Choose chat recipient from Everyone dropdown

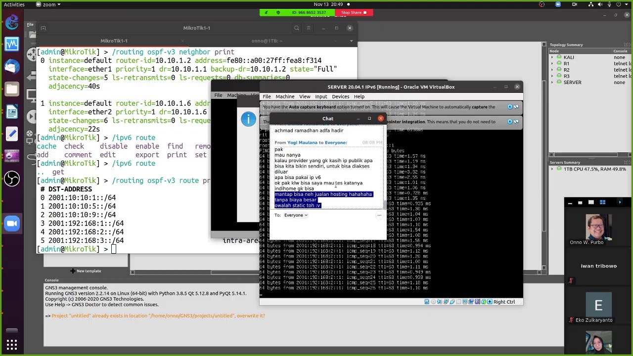tap(296, 215)
